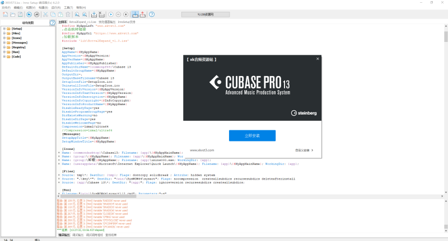Click the 'OutputBaseFilename=Cubase 13' code line

click(88, 78)
